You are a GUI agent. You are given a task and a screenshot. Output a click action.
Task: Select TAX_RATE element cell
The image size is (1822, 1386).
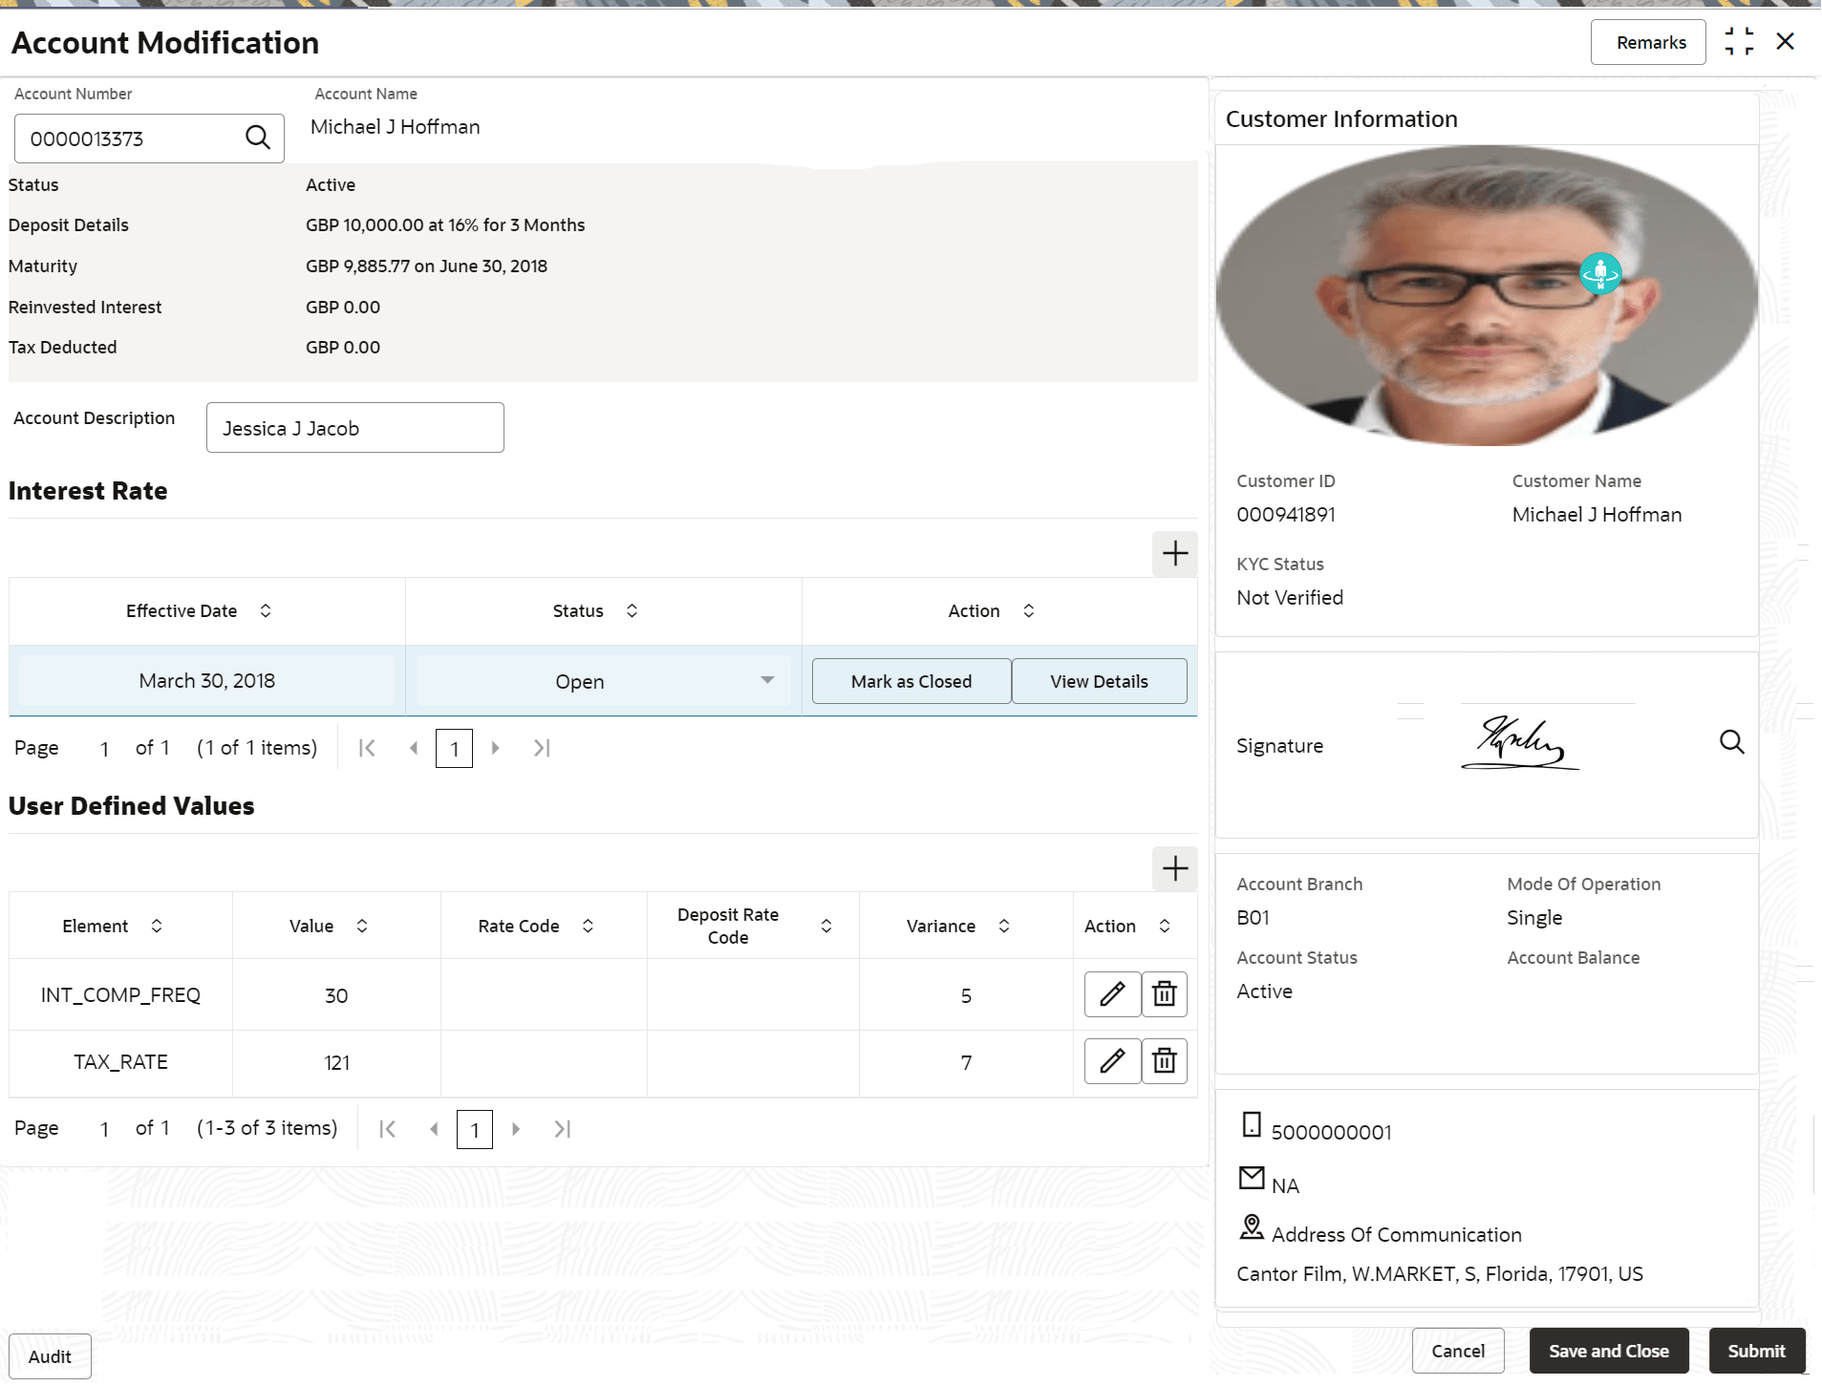pos(120,1062)
